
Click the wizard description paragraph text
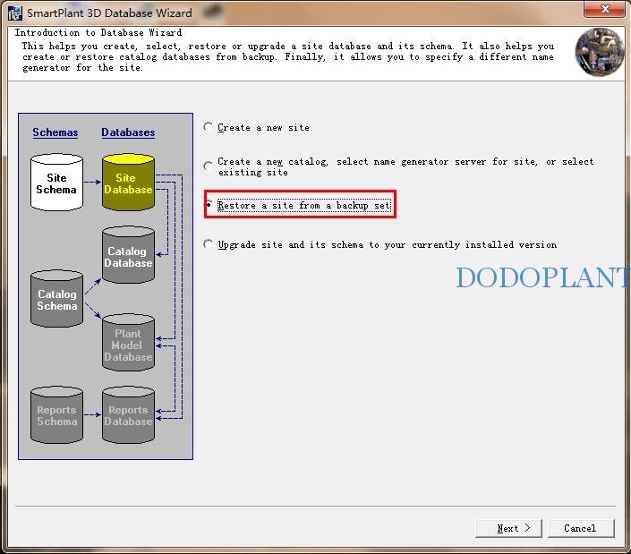288,56
